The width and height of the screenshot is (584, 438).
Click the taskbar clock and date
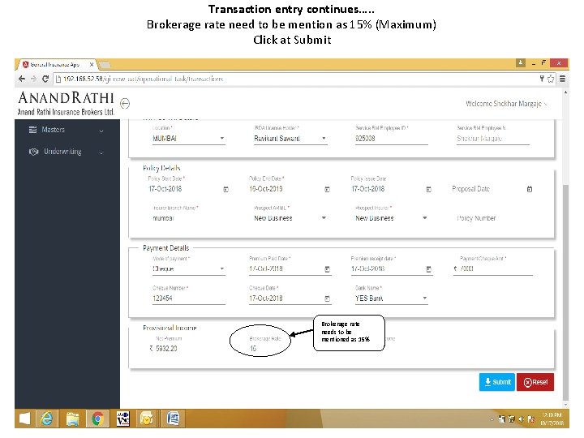click(x=551, y=419)
